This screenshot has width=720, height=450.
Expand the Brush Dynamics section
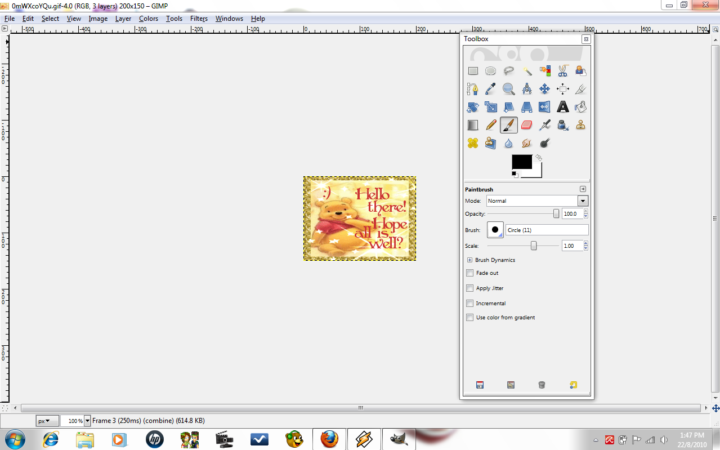tap(469, 260)
